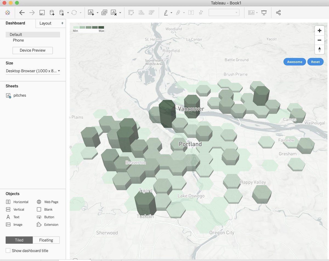Image resolution: width=329 pixels, height=261 pixels.
Task: Select the Dashboard tab
Action: tap(15, 23)
